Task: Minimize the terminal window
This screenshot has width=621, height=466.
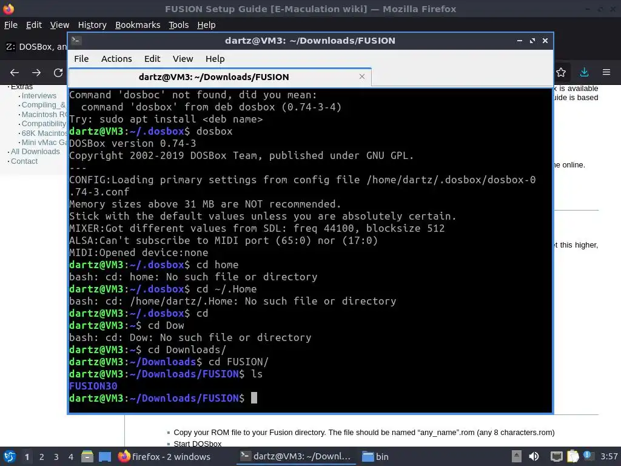Action: (x=520, y=41)
